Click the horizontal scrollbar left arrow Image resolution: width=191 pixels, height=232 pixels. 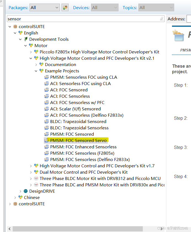[x=10, y=229]
